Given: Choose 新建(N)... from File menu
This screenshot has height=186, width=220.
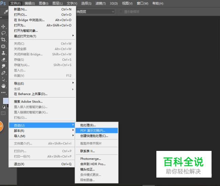Looking at the screenshot, I should pos(42,9).
